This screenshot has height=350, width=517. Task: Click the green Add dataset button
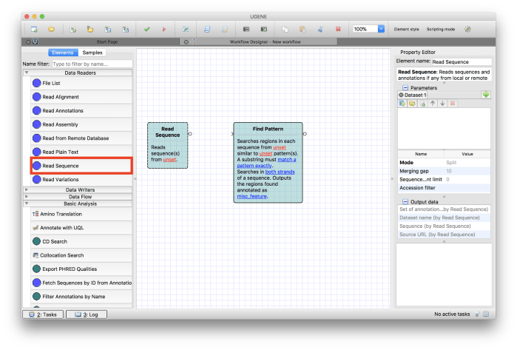(486, 95)
